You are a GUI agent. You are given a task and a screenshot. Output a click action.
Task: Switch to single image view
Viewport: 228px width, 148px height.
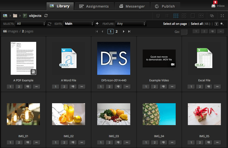[x=193, y=16]
